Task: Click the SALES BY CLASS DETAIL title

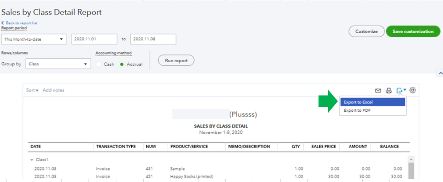Action: [x=221, y=126]
